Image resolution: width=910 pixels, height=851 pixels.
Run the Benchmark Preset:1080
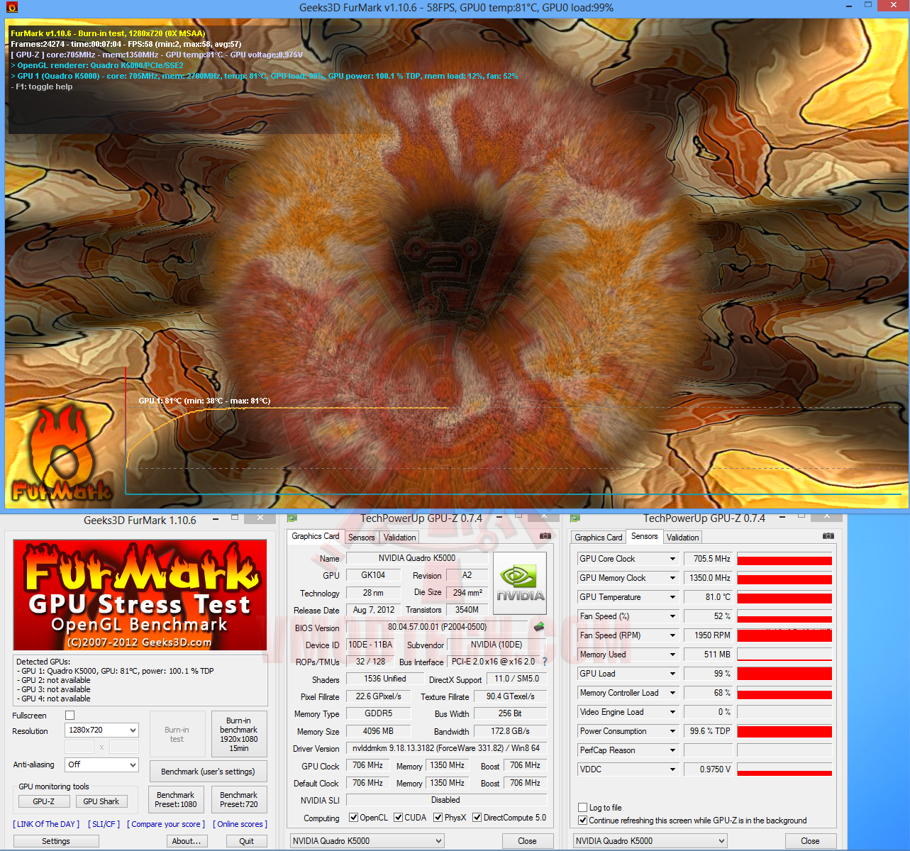point(176,799)
